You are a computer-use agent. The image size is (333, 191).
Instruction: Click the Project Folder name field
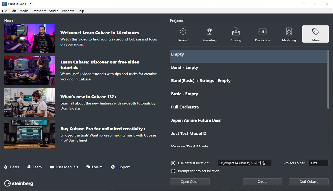tap(319, 163)
